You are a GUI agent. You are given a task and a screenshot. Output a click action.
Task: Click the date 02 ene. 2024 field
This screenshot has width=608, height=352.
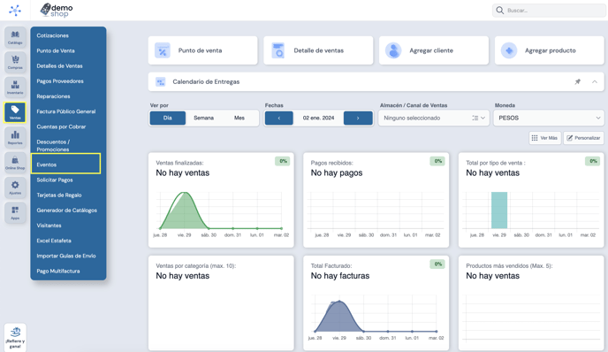[318, 118]
